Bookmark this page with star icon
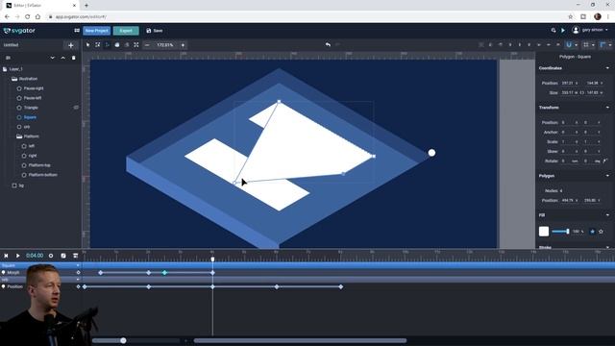The image size is (615, 346). tap(571, 17)
